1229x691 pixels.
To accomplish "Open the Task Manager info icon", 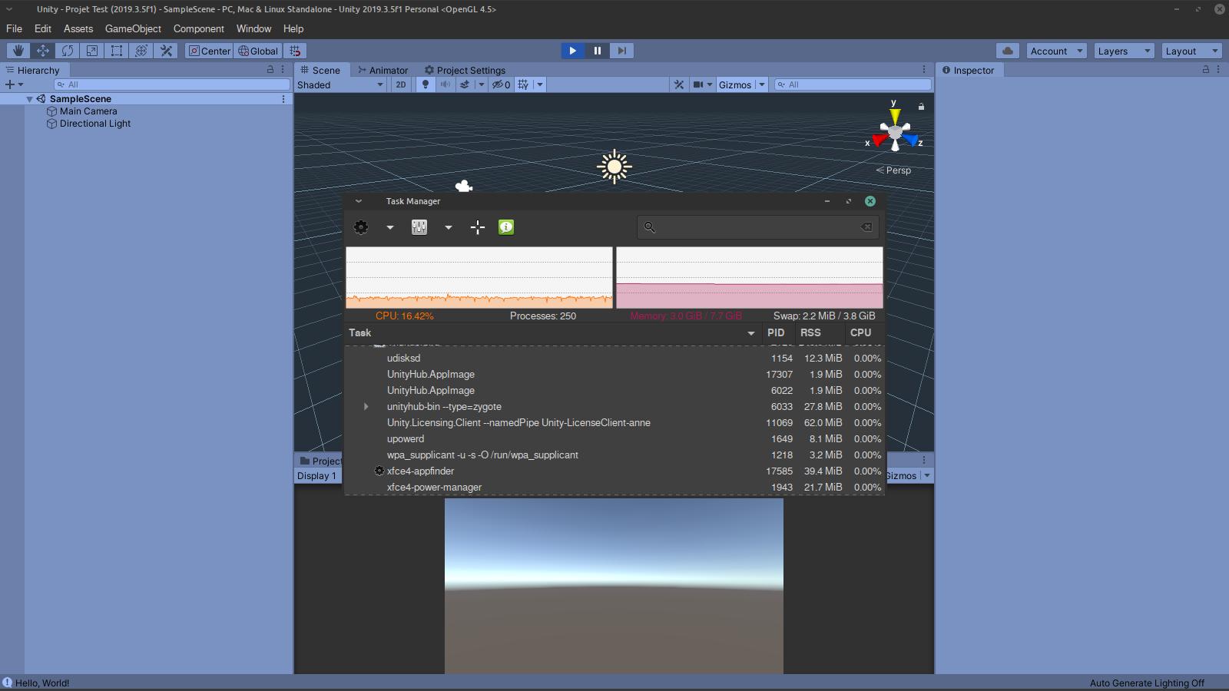I will tap(506, 227).
